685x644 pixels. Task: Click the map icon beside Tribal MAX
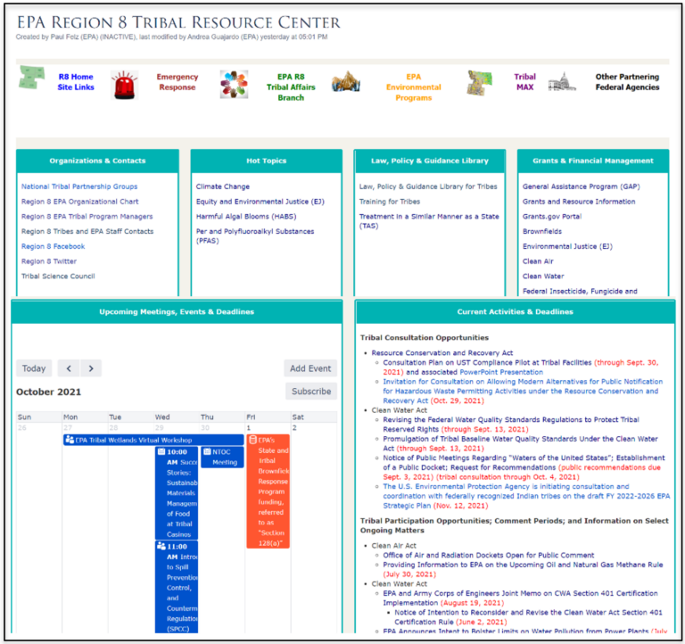pos(480,83)
